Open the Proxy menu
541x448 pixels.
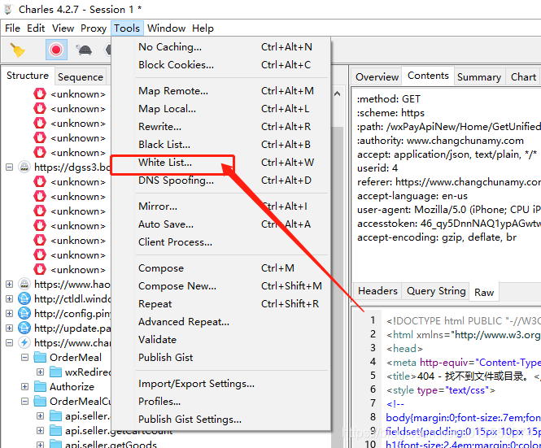pyautogui.click(x=94, y=28)
